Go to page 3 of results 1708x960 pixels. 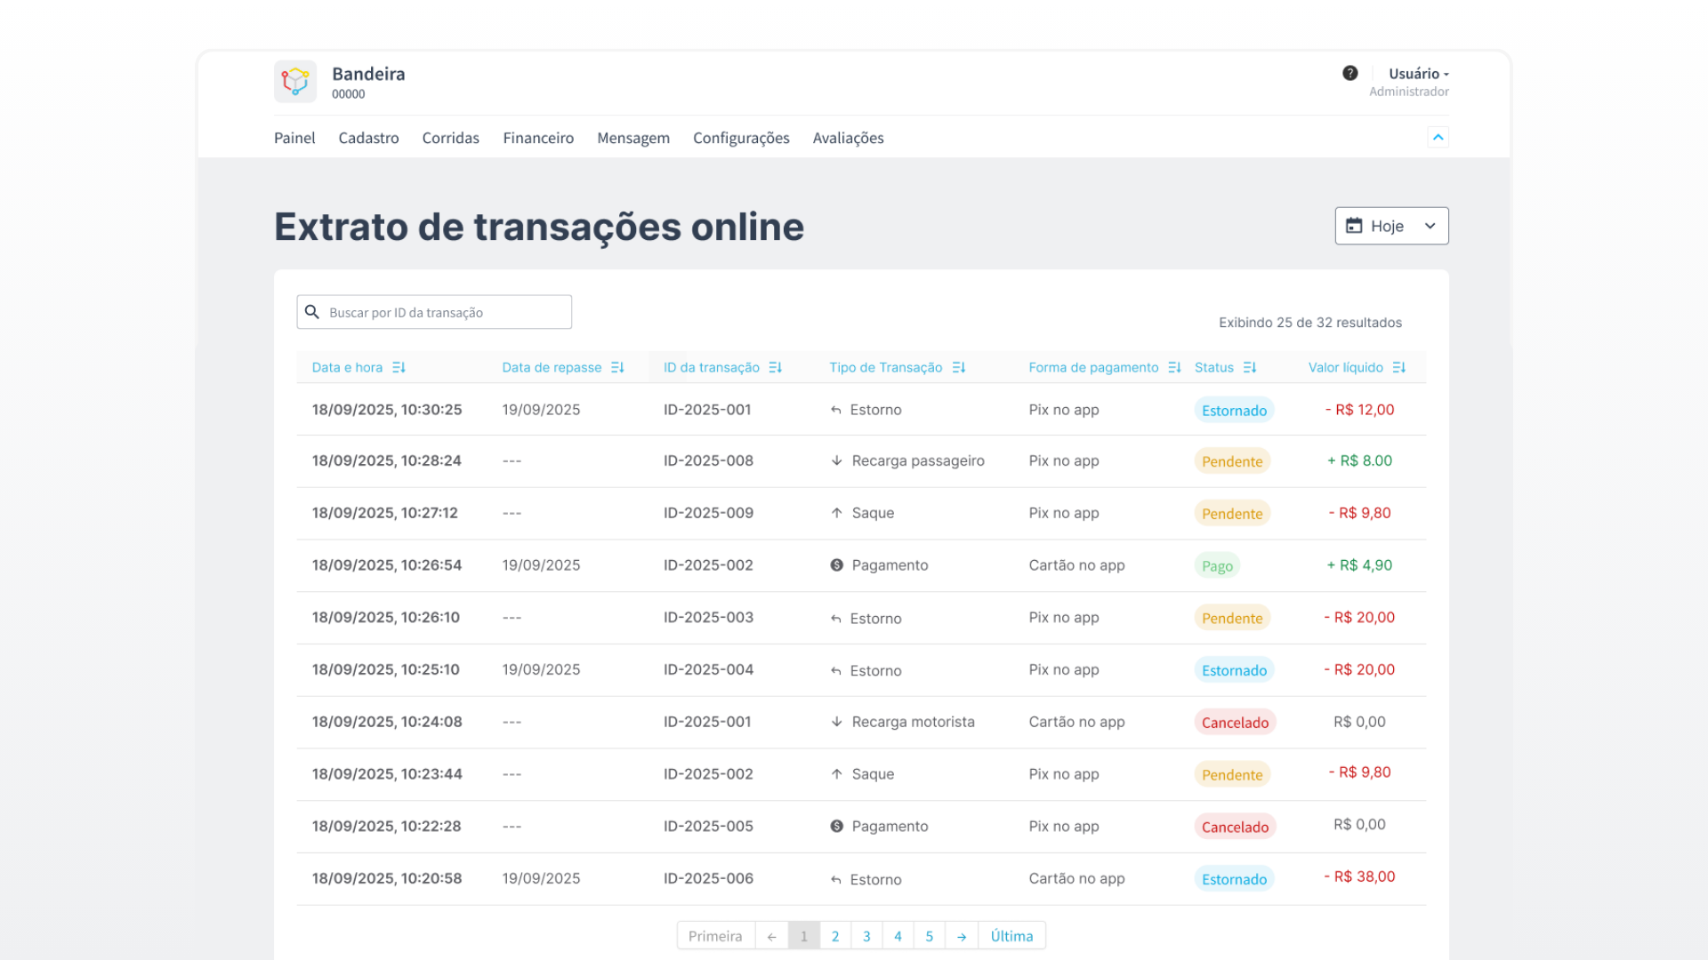point(866,936)
